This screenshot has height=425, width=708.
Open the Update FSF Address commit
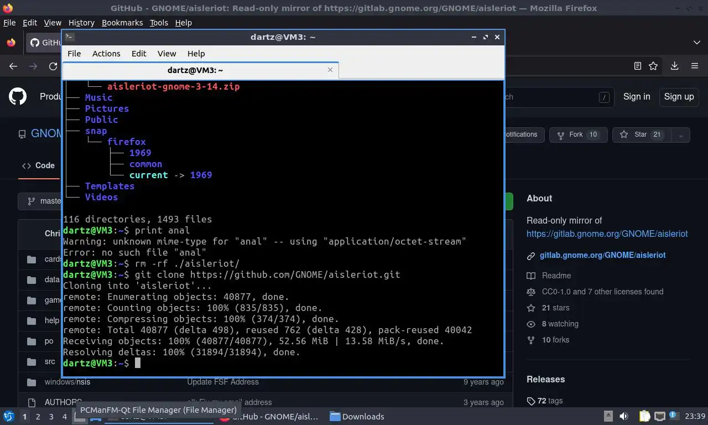pos(223,382)
